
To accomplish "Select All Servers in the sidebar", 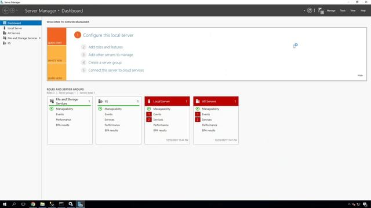I will (21, 33).
